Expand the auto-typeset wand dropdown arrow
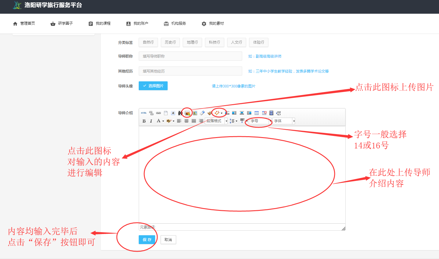This screenshot has height=259, width=439. 222,113
